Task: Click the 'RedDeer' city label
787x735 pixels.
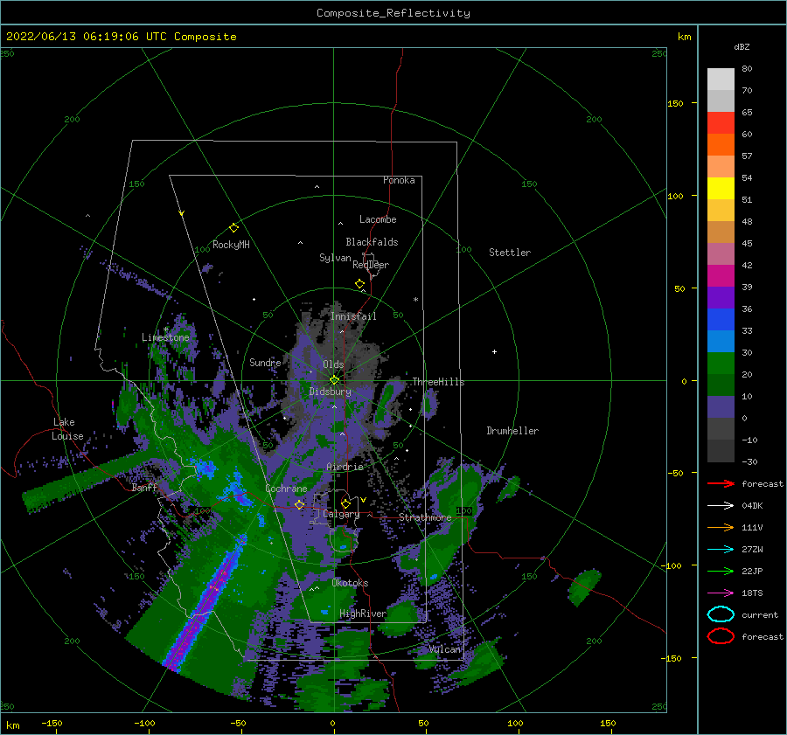Action: 371,265
